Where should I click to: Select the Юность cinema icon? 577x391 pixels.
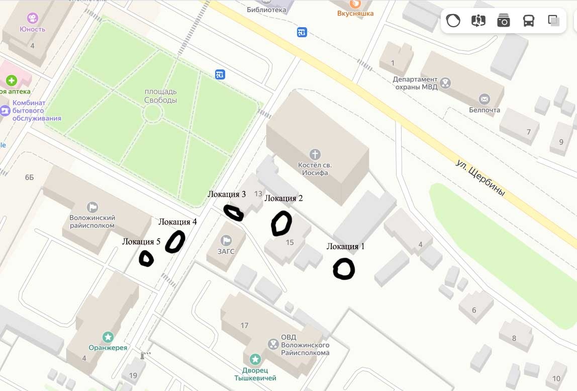32,18
